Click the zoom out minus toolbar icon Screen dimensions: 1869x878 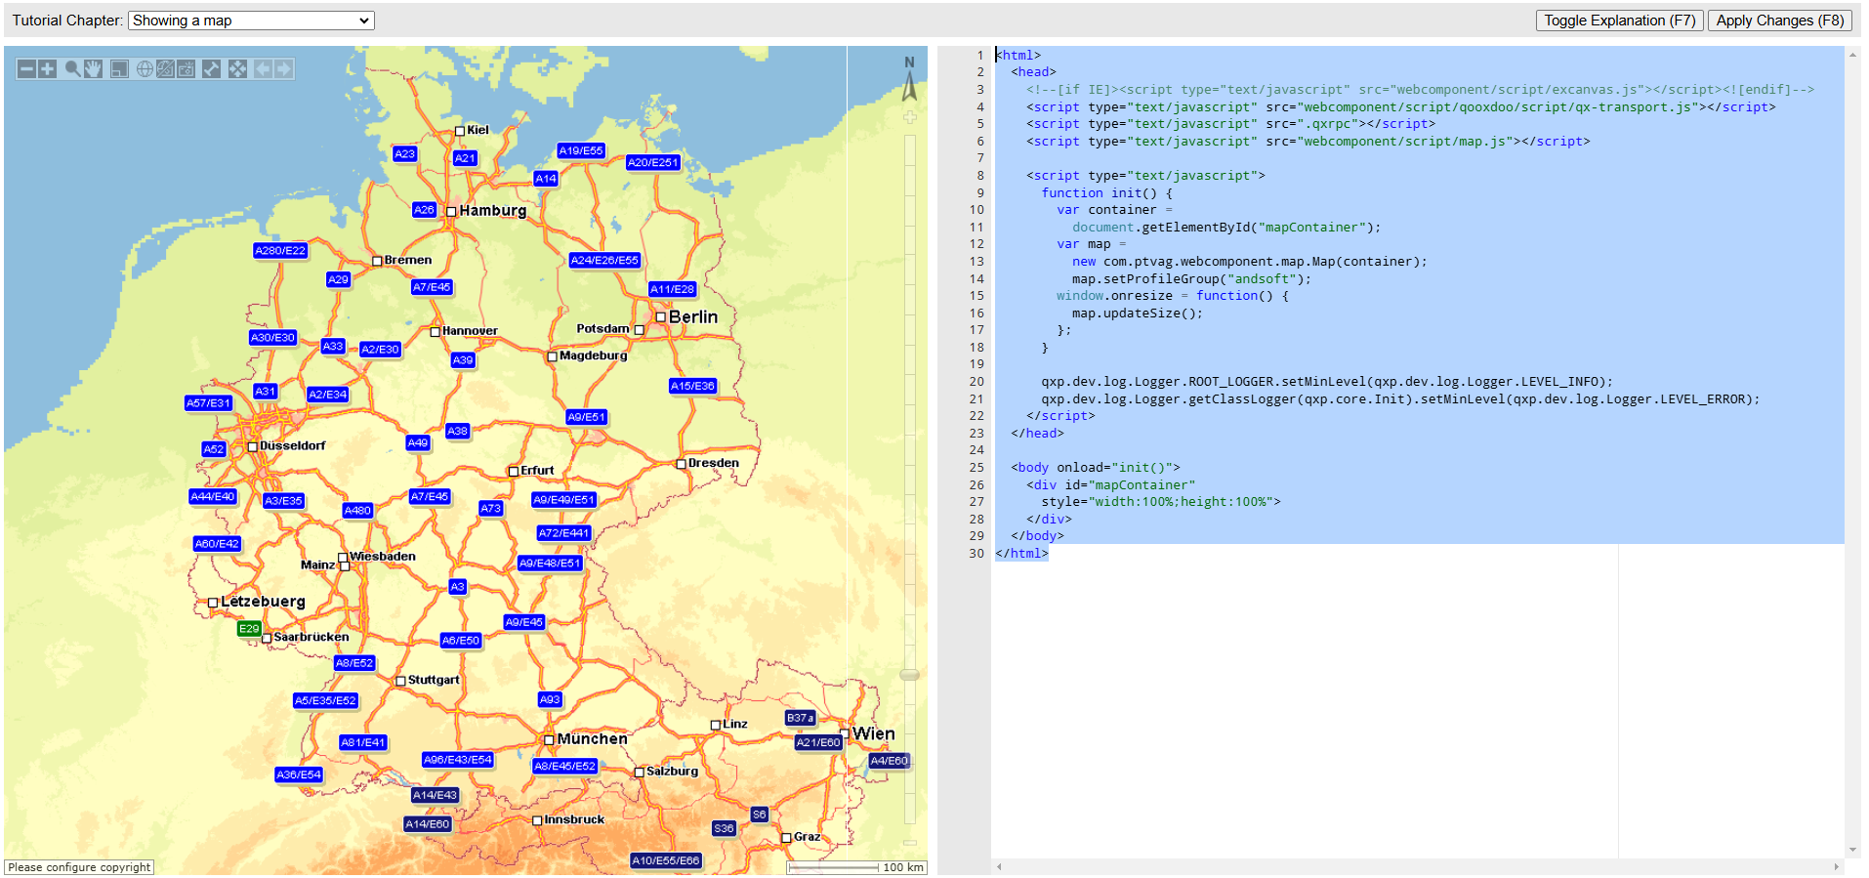27,69
